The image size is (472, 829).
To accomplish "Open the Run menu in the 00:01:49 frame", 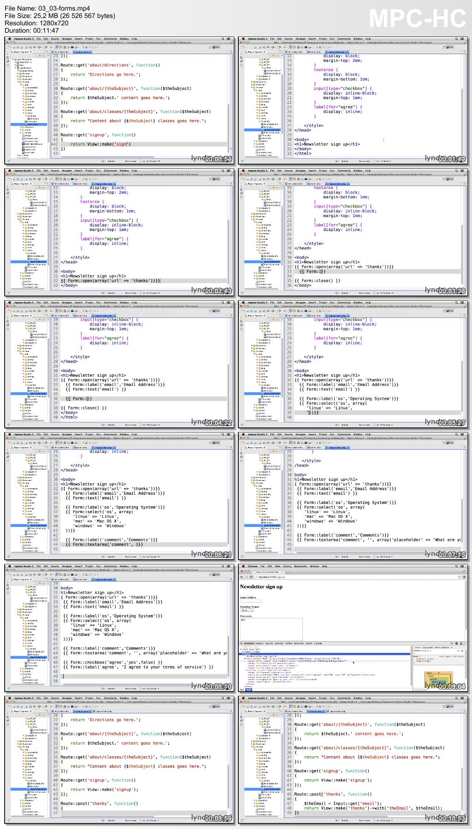I will coord(332,39).
